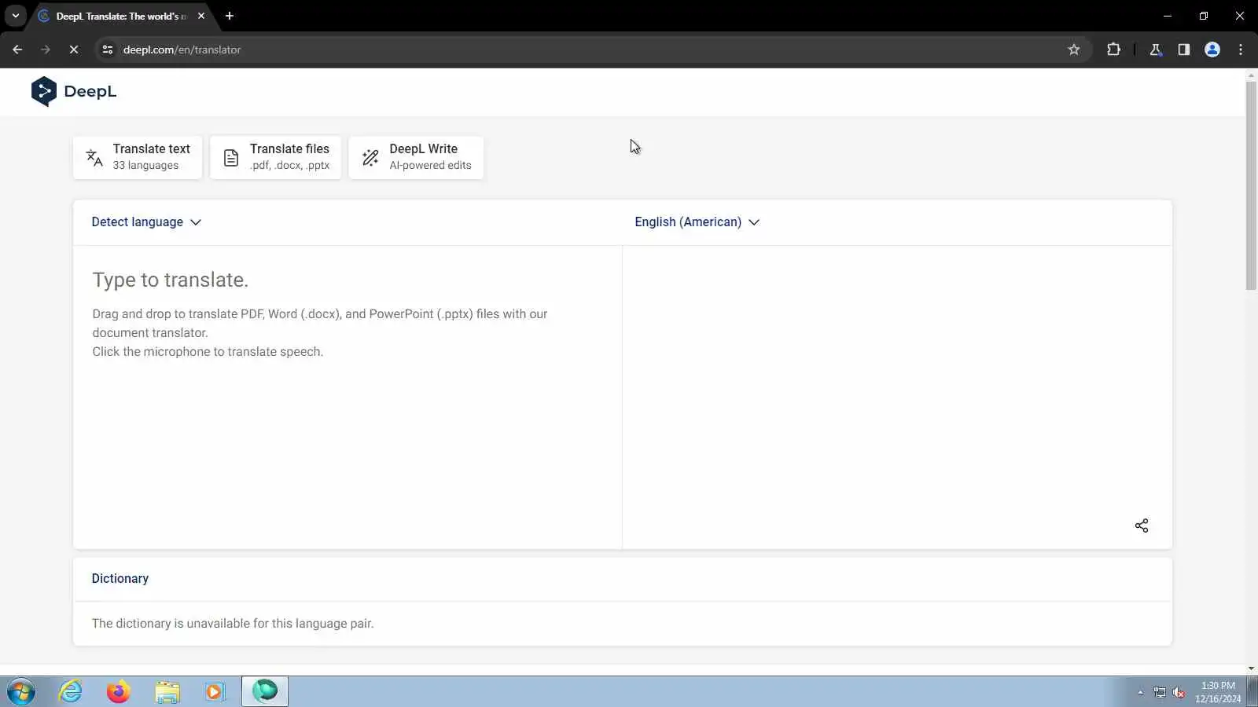The image size is (1258, 707).
Task: Click the active browser taskbar button
Action: tap(265, 691)
